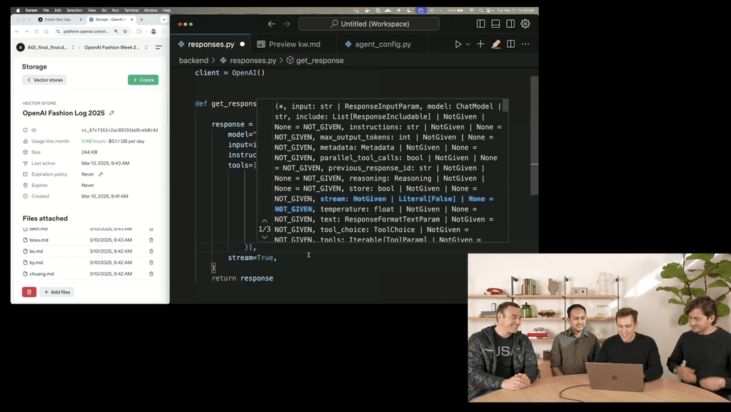Rename OpenAI Fashion Log 2025 via the pencil icon

click(111, 113)
